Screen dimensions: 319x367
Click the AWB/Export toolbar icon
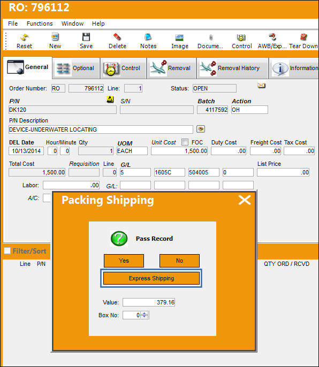[272, 37]
